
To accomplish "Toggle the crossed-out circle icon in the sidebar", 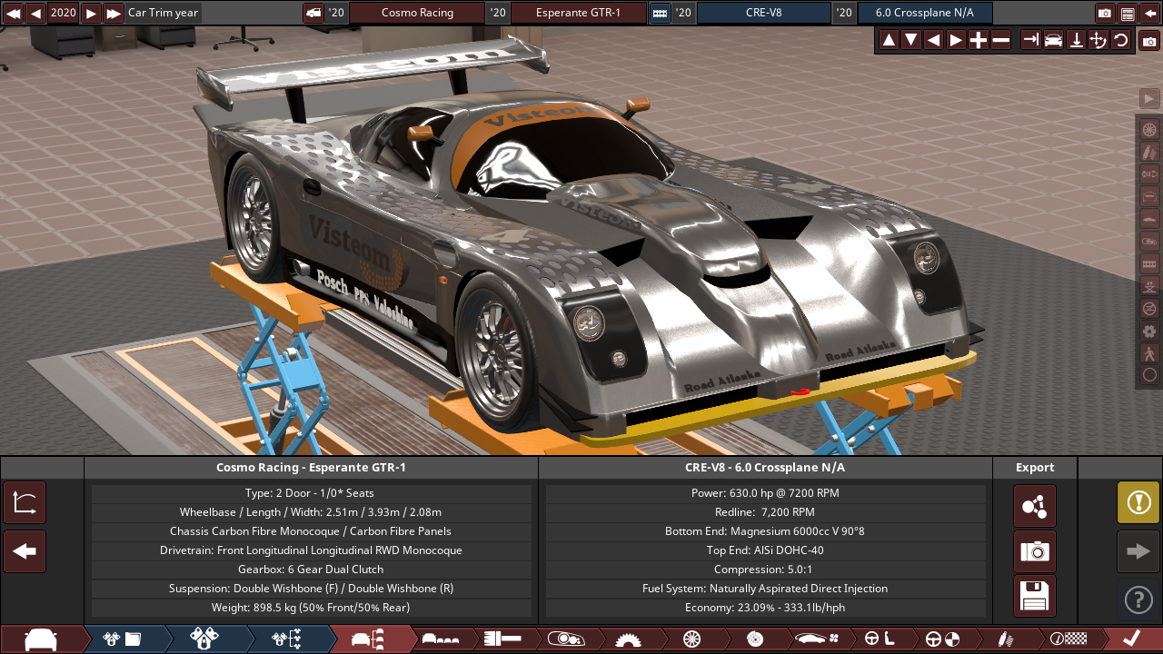I will tap(1149, 308).
